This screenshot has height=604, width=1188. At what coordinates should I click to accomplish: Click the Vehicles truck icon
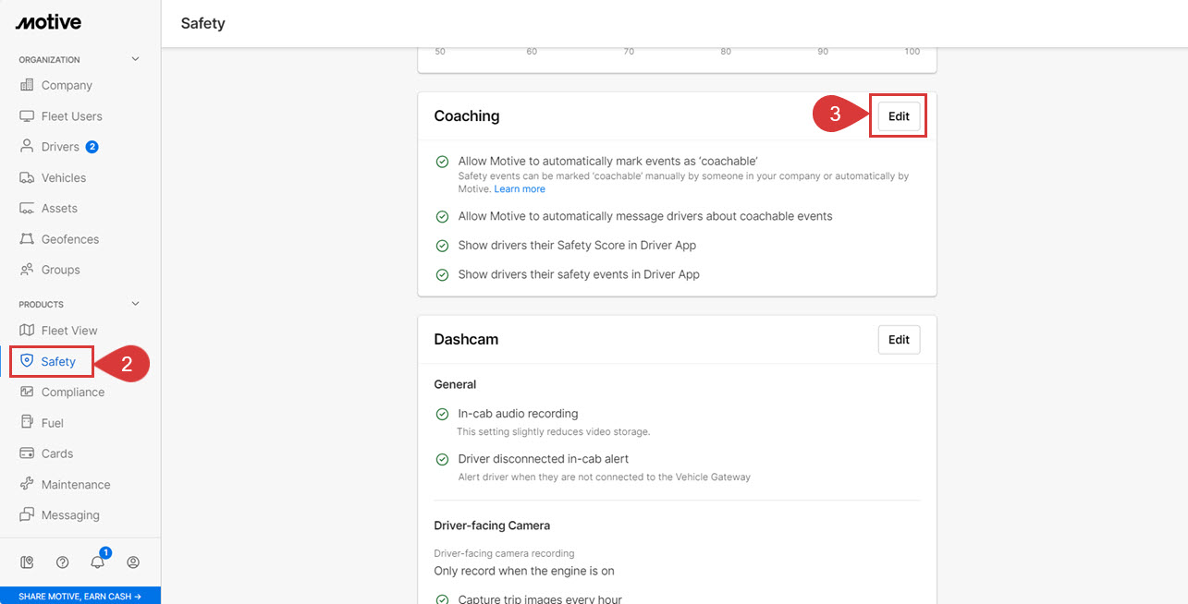[27, 177]
